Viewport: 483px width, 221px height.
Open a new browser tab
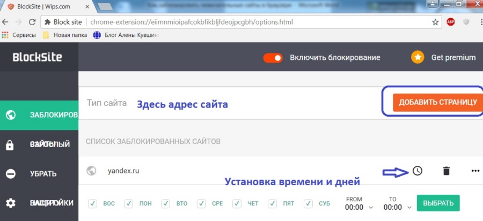(x=105, y=6)
